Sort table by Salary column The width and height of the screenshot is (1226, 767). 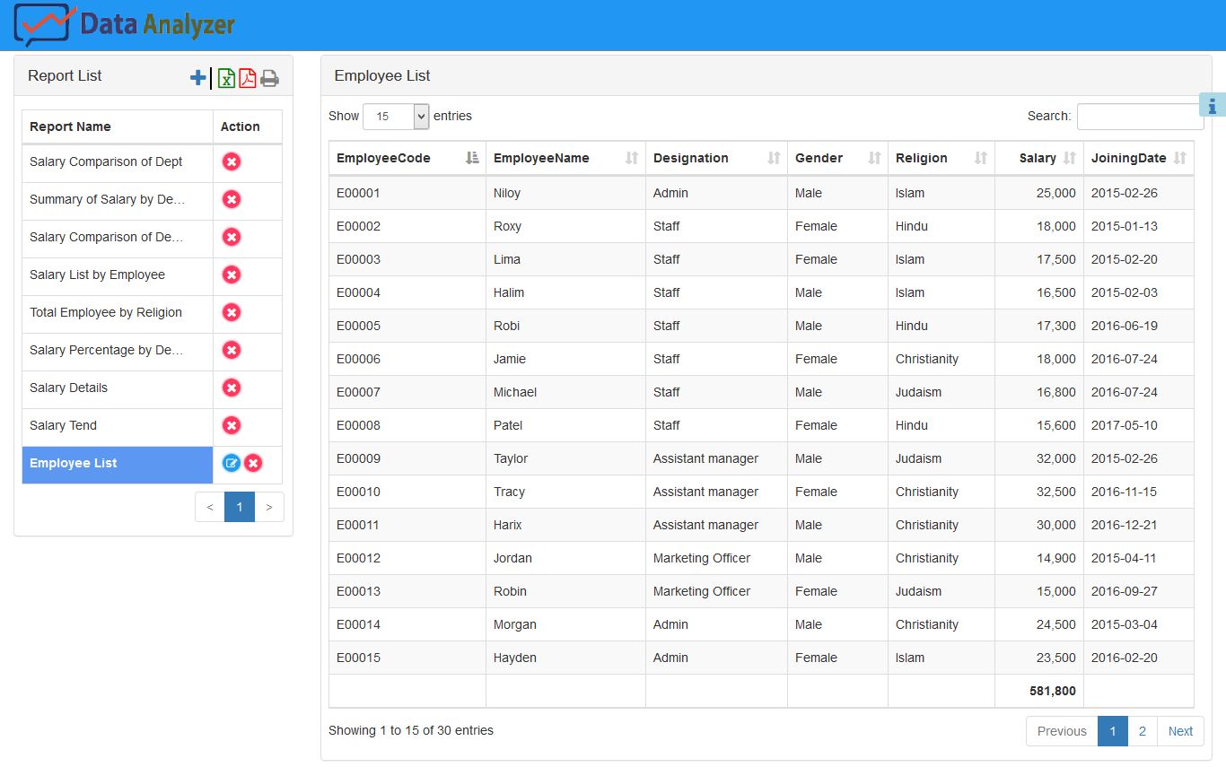point(1038,158)
